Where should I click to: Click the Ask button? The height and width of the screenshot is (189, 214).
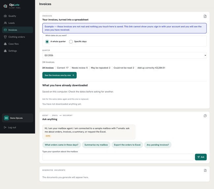201,157
